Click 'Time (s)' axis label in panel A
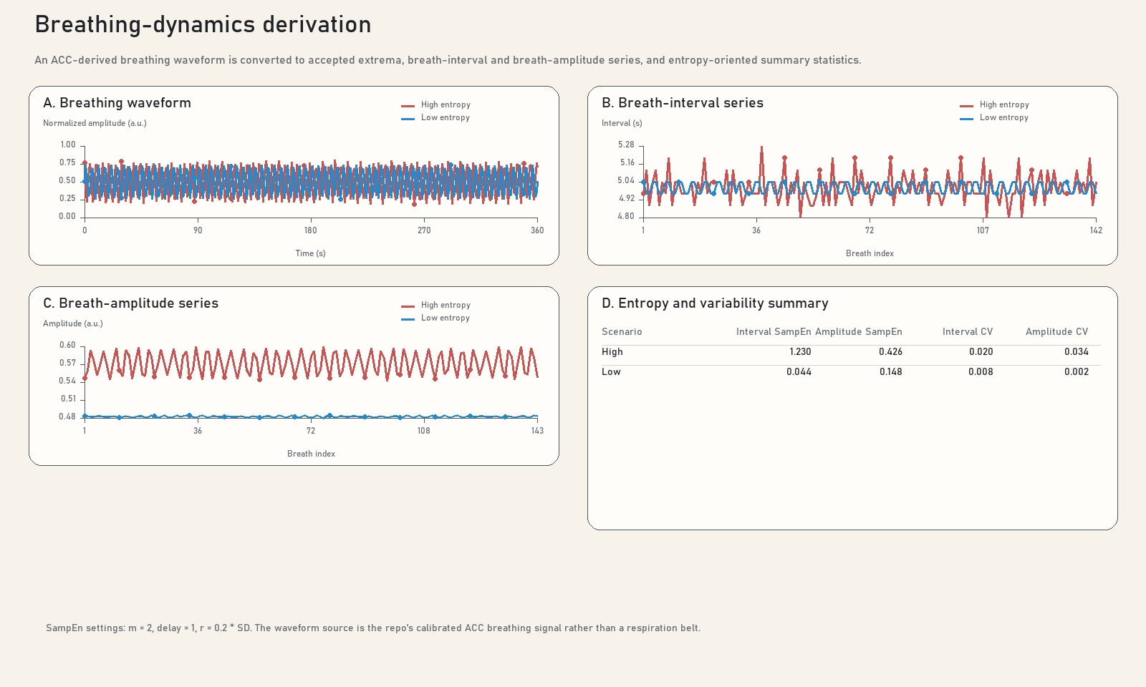This screenshot has width=1146, height=687. click(310, 253)
